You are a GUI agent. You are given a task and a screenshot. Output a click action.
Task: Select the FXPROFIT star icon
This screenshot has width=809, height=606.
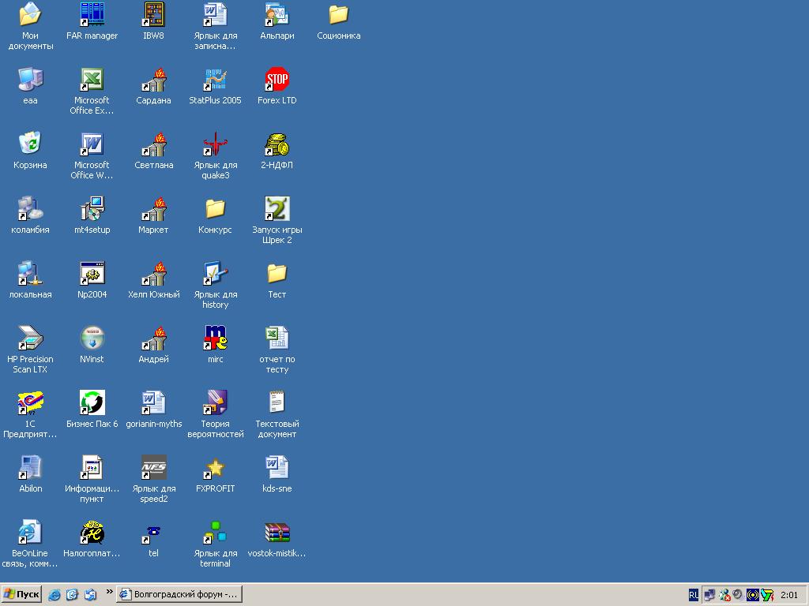215,467
